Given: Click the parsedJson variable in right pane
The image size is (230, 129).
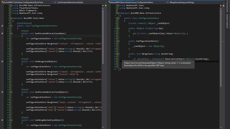Looking at the screenshot, I should pos(143,59).
